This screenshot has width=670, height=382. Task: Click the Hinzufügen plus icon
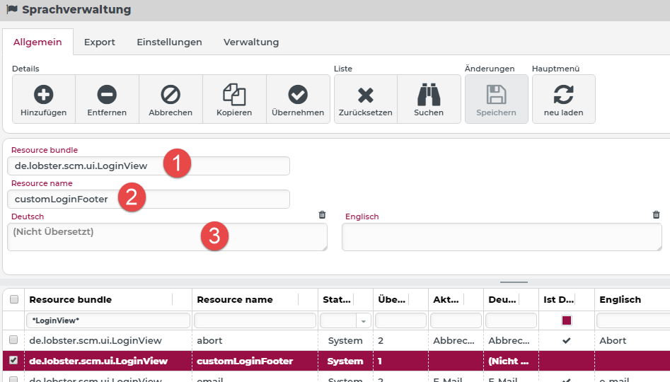tap(43, 94)
